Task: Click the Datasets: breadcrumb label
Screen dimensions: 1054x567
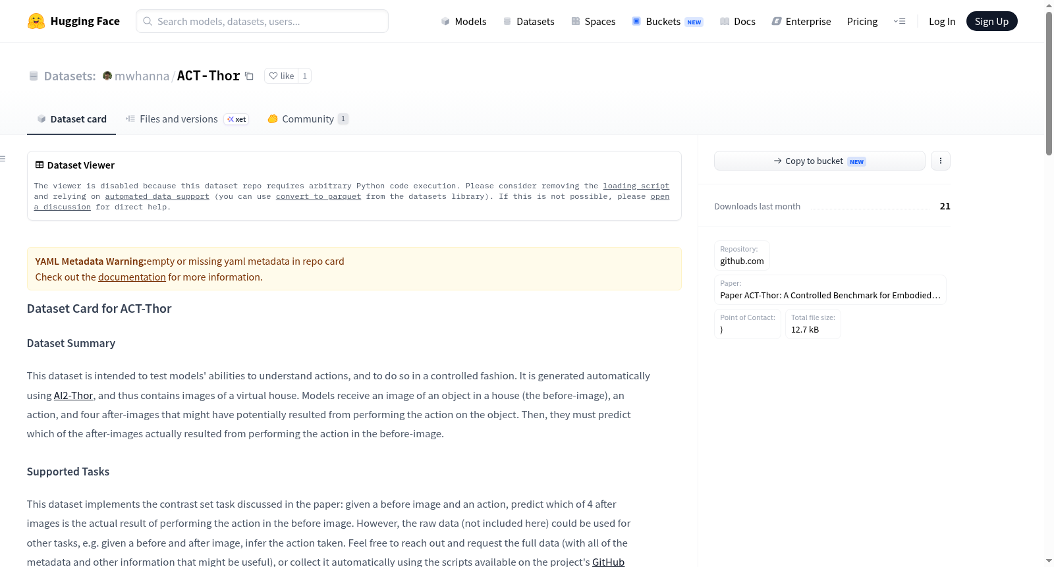Action: tap(70, 76)
